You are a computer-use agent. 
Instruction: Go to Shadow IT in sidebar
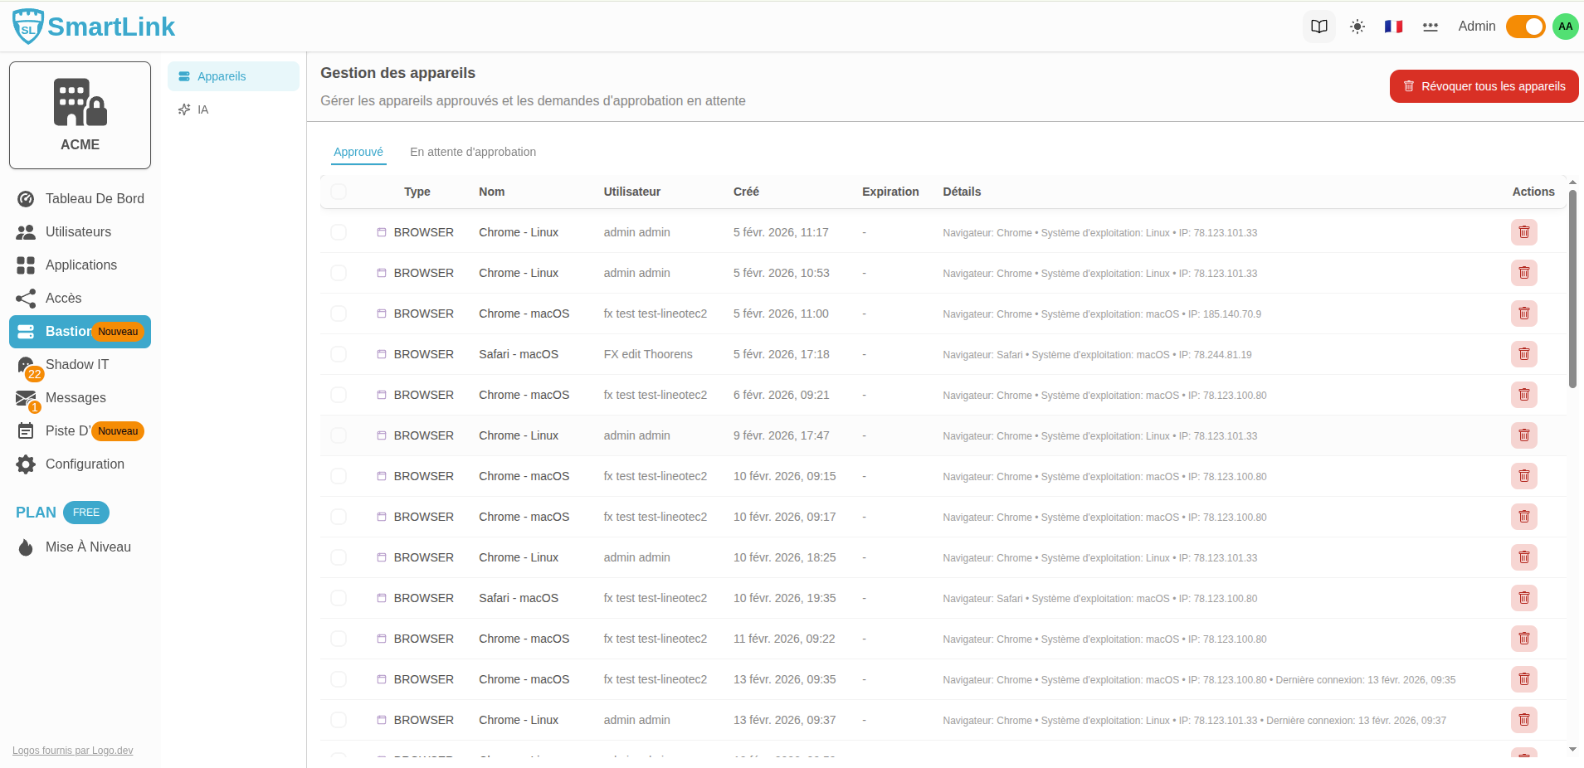[76, 365]
